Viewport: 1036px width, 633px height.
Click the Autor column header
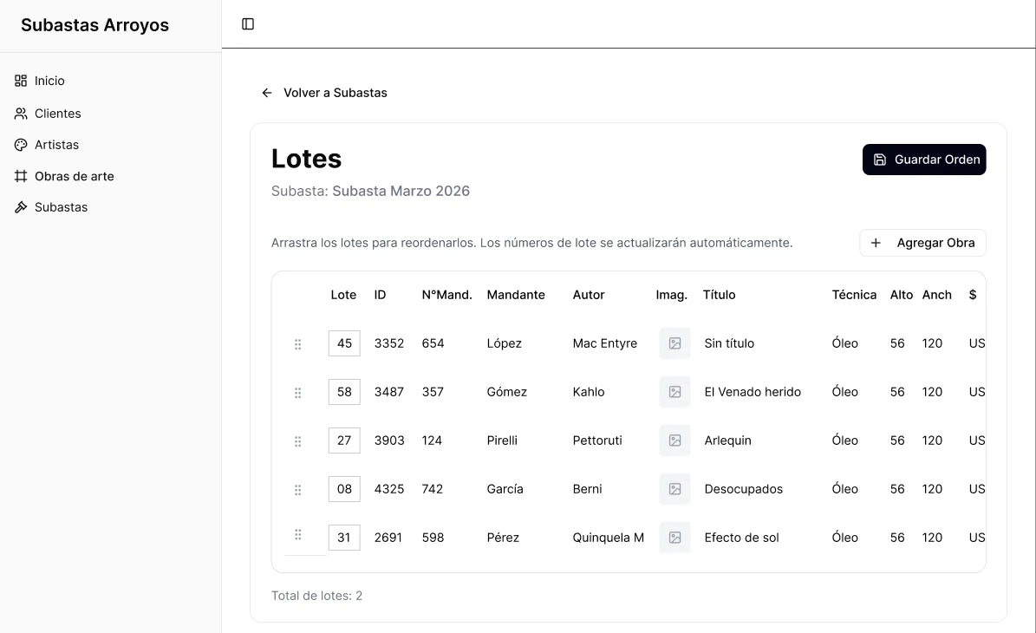(589, 296)
